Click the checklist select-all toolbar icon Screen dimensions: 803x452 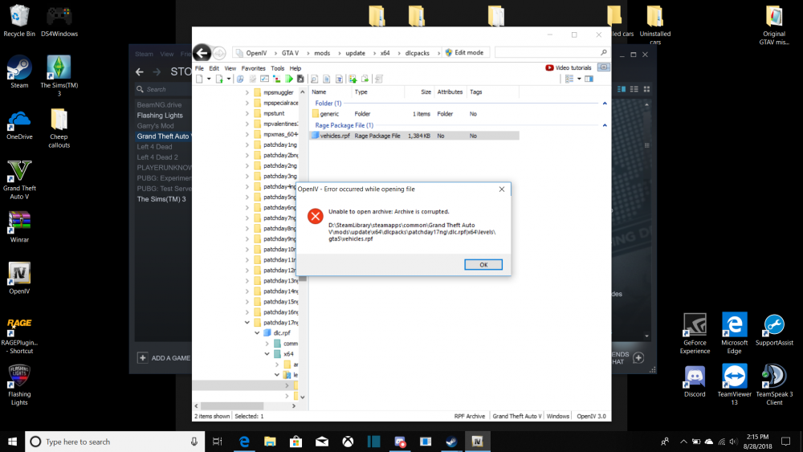pyautogui.click(x=264, y=79)
